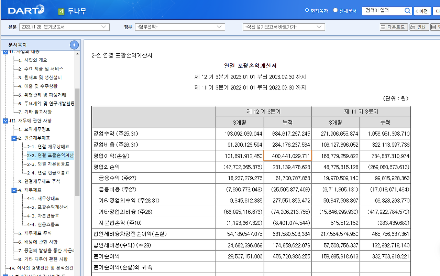Open 2-3. 연결 자본변동표

[x=48, y=164]
